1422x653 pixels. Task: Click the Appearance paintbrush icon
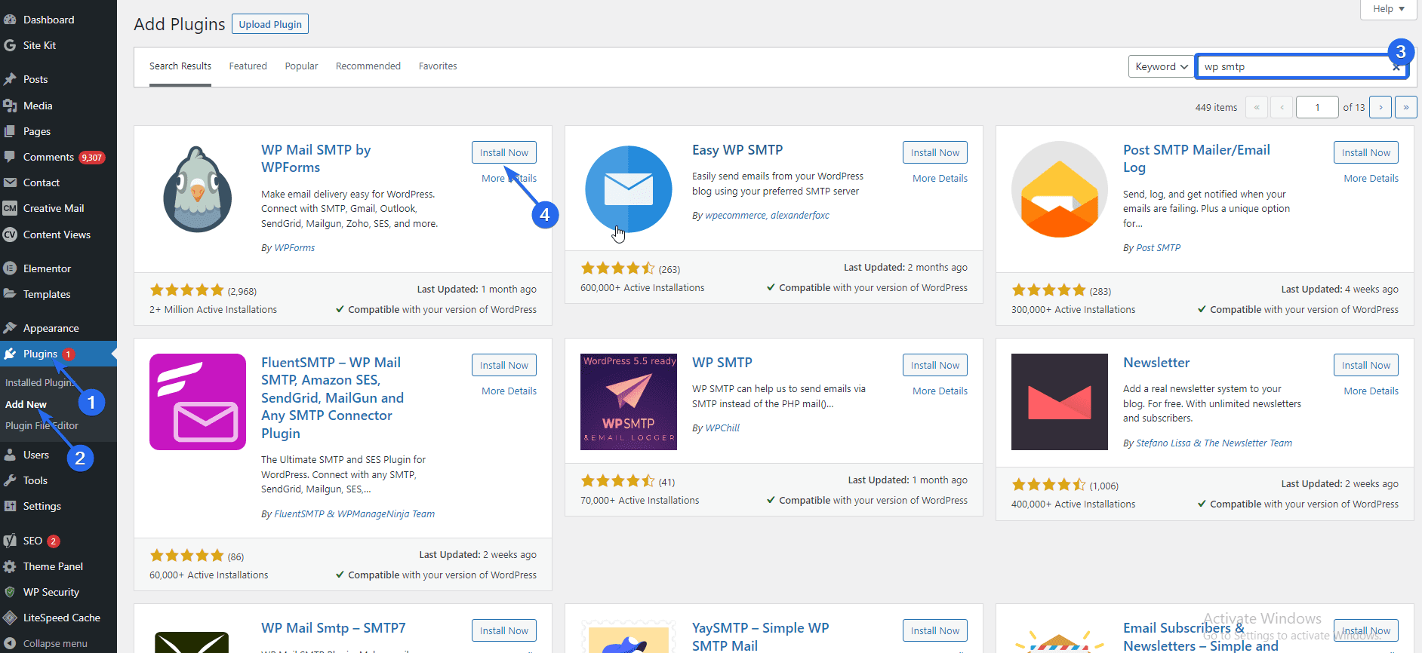coord(10,328)
